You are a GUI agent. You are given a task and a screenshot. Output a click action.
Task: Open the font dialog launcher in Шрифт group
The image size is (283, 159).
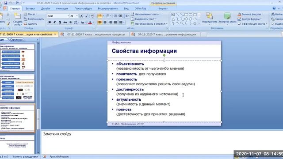94,28
